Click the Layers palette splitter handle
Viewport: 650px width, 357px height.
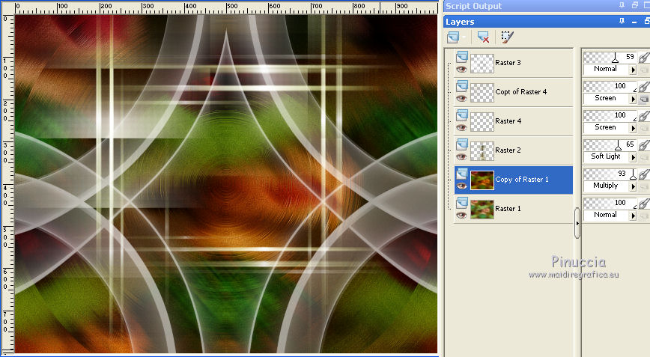point(577,223)
